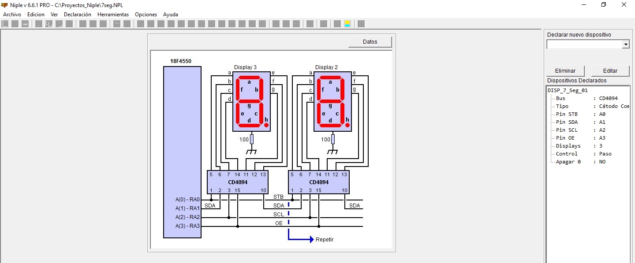Click the 18F4550 microcontroller label

[x=181, y=61]
